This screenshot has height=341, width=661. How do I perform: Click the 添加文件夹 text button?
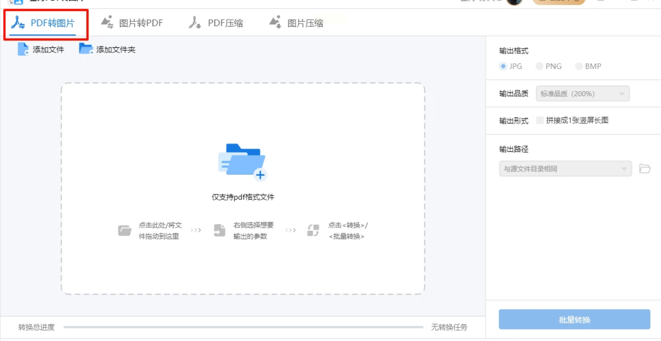point(116,50)
